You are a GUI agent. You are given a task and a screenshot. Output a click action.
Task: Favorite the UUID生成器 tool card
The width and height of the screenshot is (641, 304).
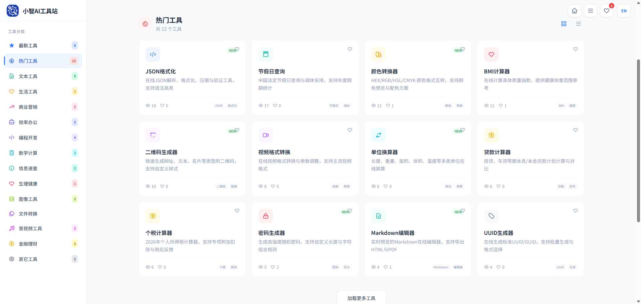coord(576,211)
